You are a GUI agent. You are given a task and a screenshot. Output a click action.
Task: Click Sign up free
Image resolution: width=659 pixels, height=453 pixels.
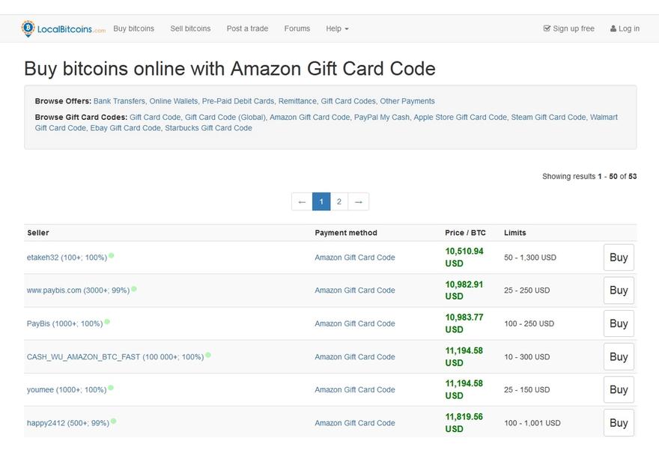(x=568, y=28)
